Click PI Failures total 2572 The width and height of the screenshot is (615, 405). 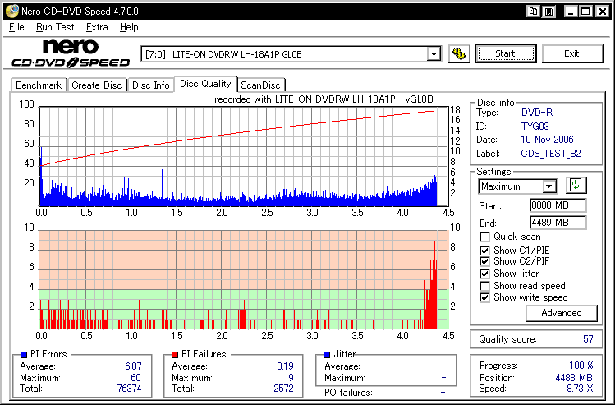tap(283, 389)
